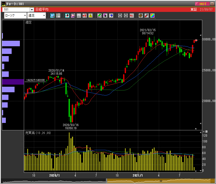Choose the arrow pointer selection tool
The image size is (216, 184).
[x=105, y=16]
